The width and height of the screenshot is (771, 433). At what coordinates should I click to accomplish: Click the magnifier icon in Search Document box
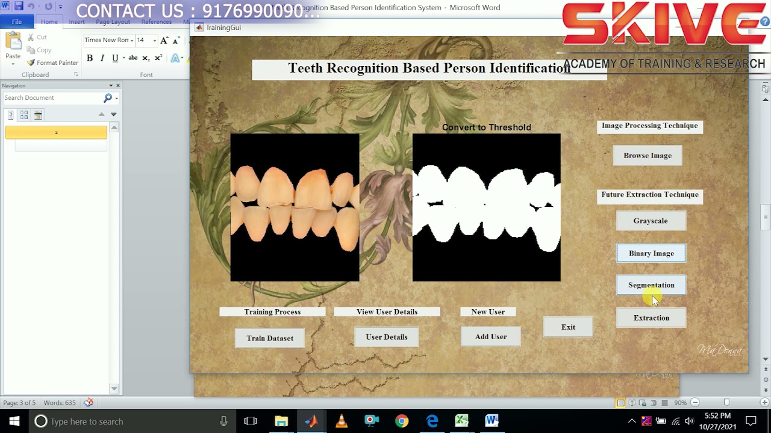[108, 97]
